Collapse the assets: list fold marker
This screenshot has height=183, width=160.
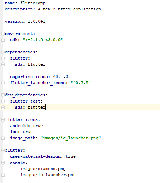tap(3, 162)
